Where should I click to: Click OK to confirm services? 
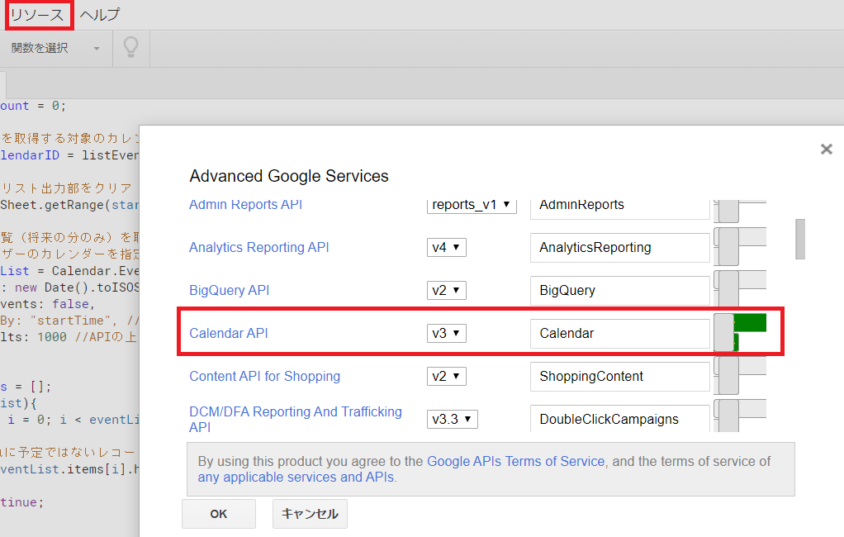coord(219,514)
